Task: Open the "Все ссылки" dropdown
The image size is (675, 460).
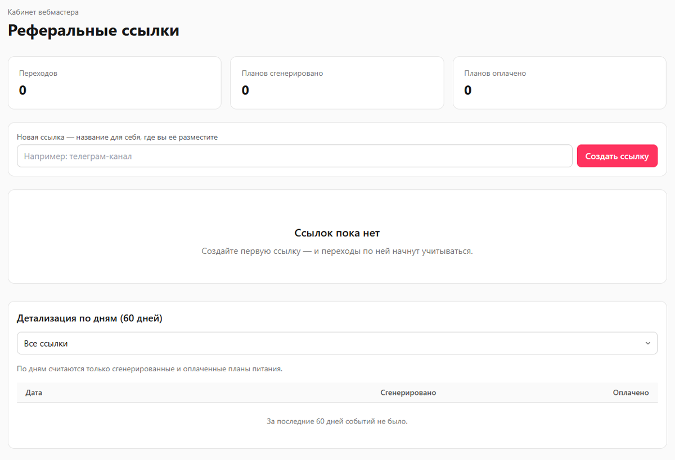Action: [337, 343]
